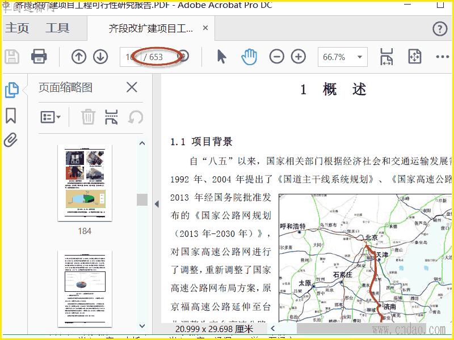Close the 页面缩略图 panel
The height and width of the screenshot is (340, 454).
coord(132,87)
